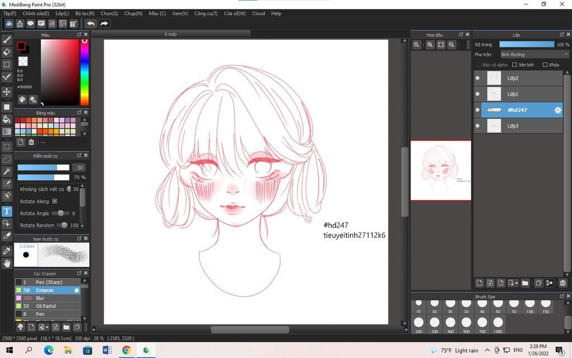Delete palette color with trash icon
Screen dimensions: 572x358
[x=31, y=142]
